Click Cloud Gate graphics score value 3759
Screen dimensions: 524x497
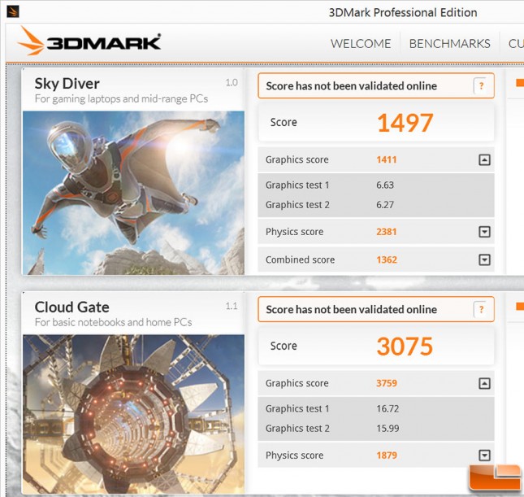point(387,383)
